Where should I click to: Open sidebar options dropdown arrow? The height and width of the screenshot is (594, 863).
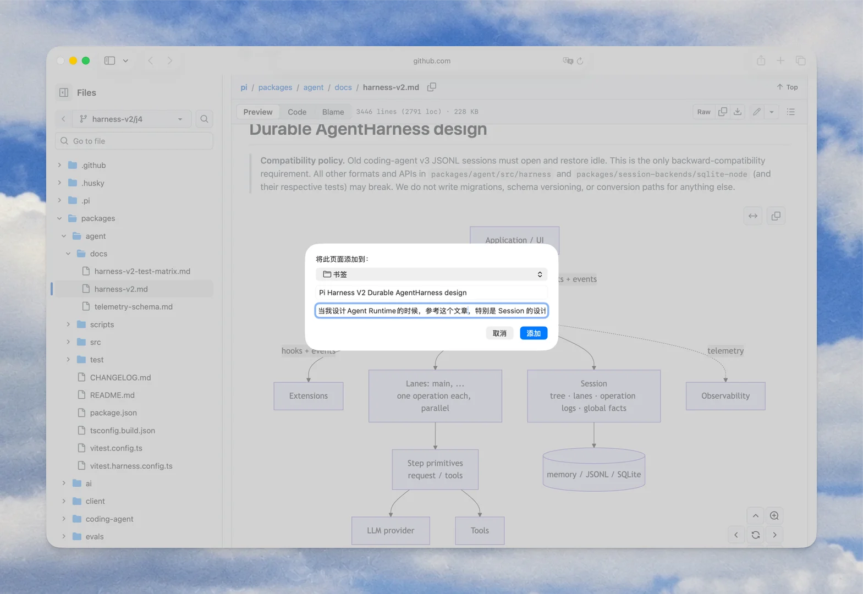(125, 61)
